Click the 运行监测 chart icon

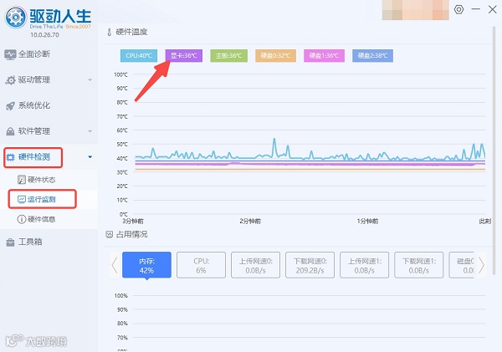[22, 199]
